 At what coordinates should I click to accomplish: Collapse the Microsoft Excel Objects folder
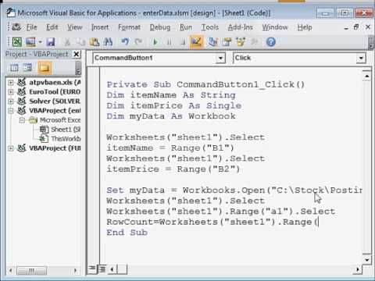[22, 120]
